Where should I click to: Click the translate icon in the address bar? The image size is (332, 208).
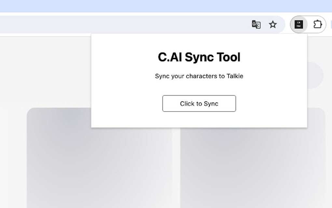[256, 24]
